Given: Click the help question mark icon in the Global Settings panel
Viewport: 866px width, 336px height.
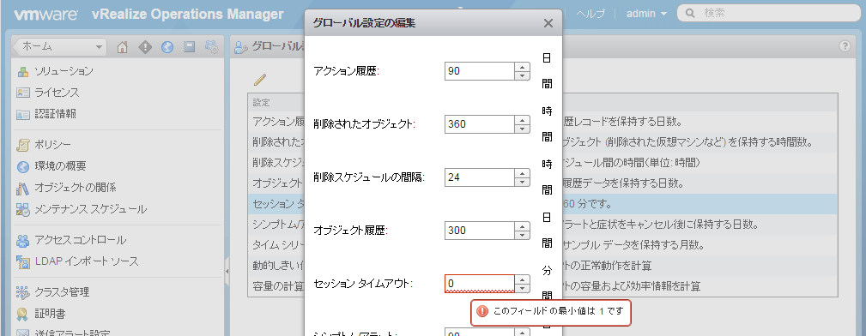Looking at the screenshot, I should [x=845, y=47].
